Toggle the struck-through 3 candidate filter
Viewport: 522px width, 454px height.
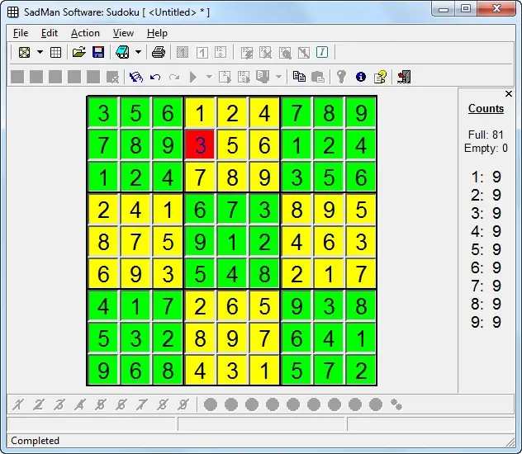[x=59, y=404]
